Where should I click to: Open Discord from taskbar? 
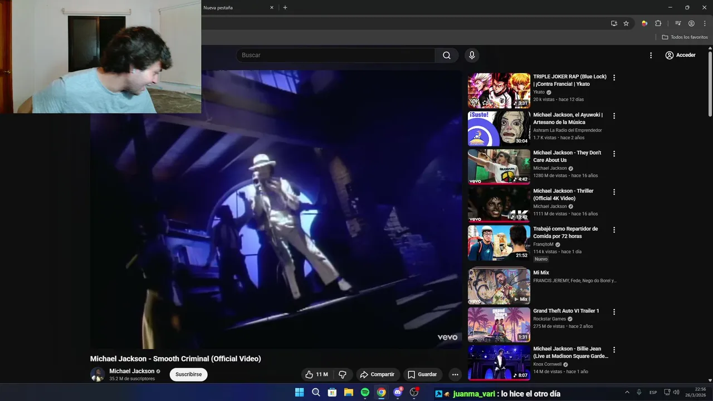pos(398,393)
